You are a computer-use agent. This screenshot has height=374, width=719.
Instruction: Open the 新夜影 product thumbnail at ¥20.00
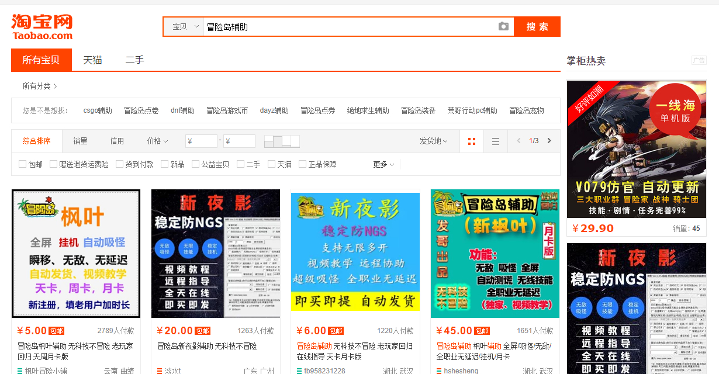[216, 254]
